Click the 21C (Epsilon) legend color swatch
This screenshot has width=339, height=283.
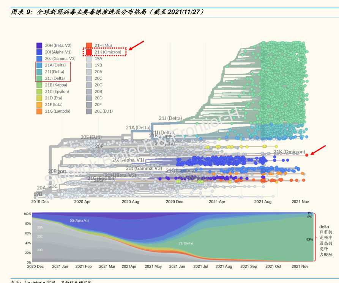click(x=39, y=91)
